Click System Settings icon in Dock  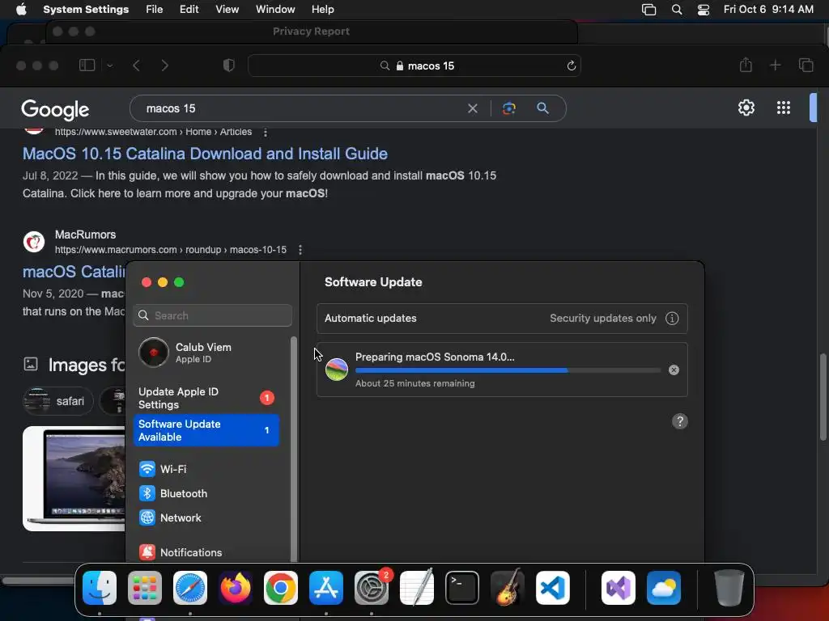click(x=371, y=588)
